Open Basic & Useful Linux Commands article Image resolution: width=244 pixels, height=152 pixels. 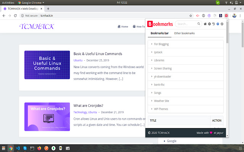98,54
